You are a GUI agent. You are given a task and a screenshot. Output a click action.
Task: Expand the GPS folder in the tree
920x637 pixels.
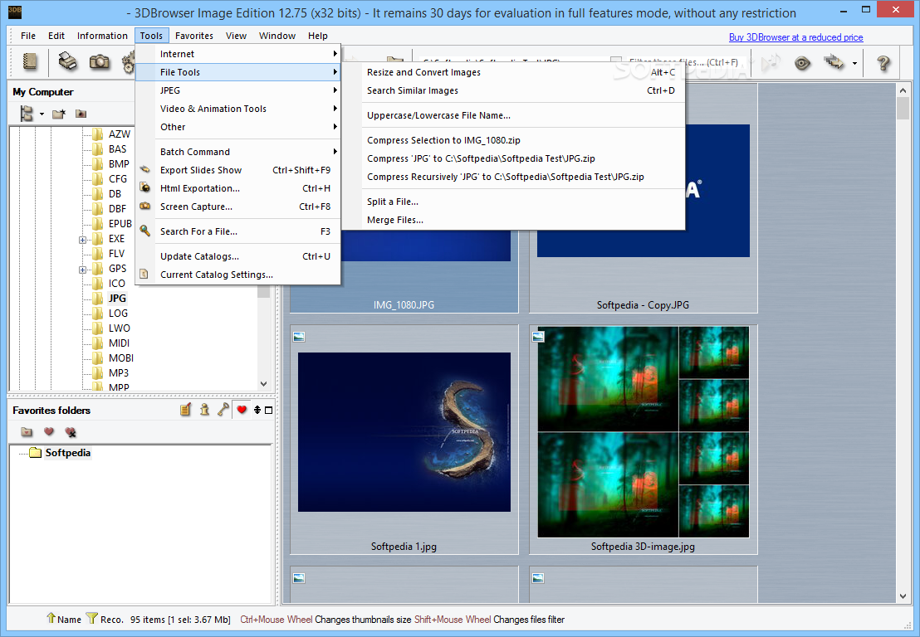click(x=83, y=270)
